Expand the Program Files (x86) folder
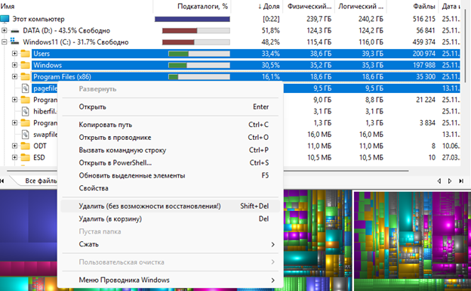The image size is (471, 291). [14, 76]
